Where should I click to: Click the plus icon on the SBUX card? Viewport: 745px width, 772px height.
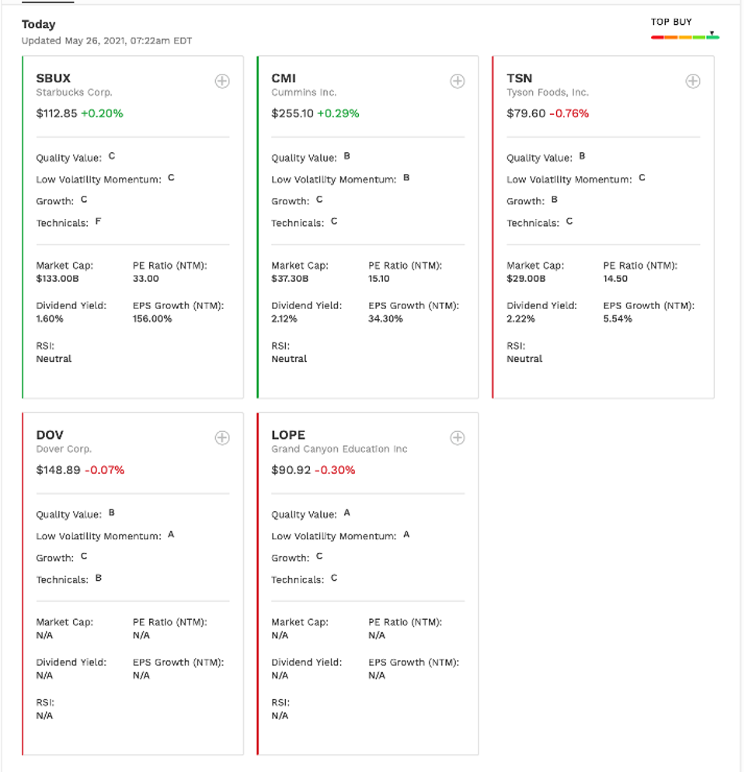click(222, 82)
